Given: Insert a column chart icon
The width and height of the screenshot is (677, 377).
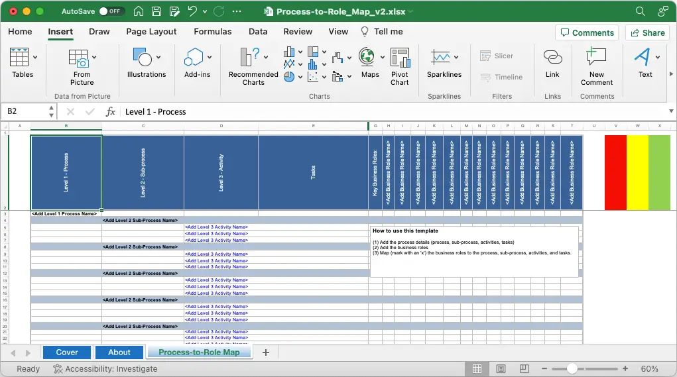Looking at the screenshot, I should [289, 52].
